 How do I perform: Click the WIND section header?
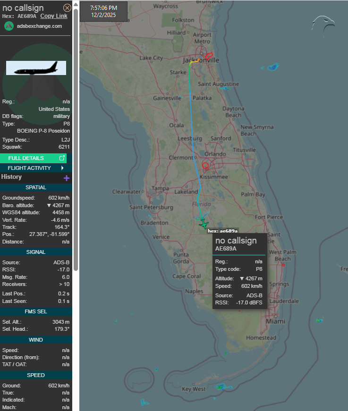(x=36, y=340)
